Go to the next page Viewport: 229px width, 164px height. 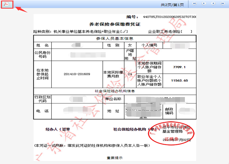pyautogui.click(x=214, y=4)
